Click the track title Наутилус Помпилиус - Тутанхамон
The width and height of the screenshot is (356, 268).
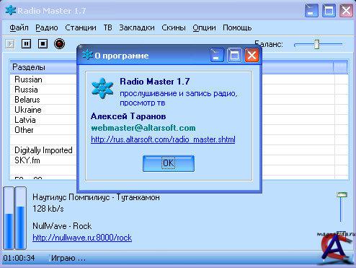click(x=96, y=197)
